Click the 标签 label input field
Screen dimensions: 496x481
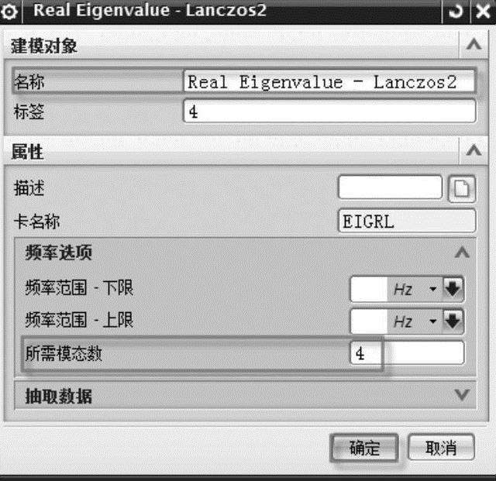click(x=329, y=111)
